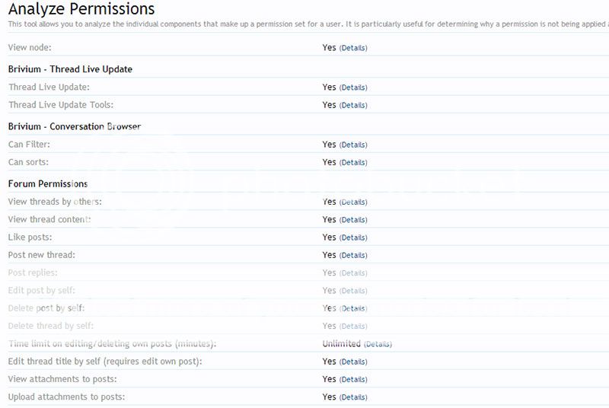Open Details link for View node
The width and height of the screenshot is (609, 408).
353,48
